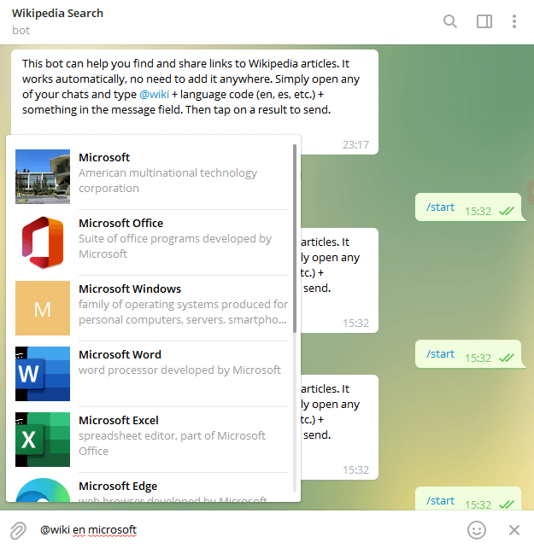The image size is (534, 548).
Task: Click the 'bot' subtitle under chat title
Action: [21, 31]
